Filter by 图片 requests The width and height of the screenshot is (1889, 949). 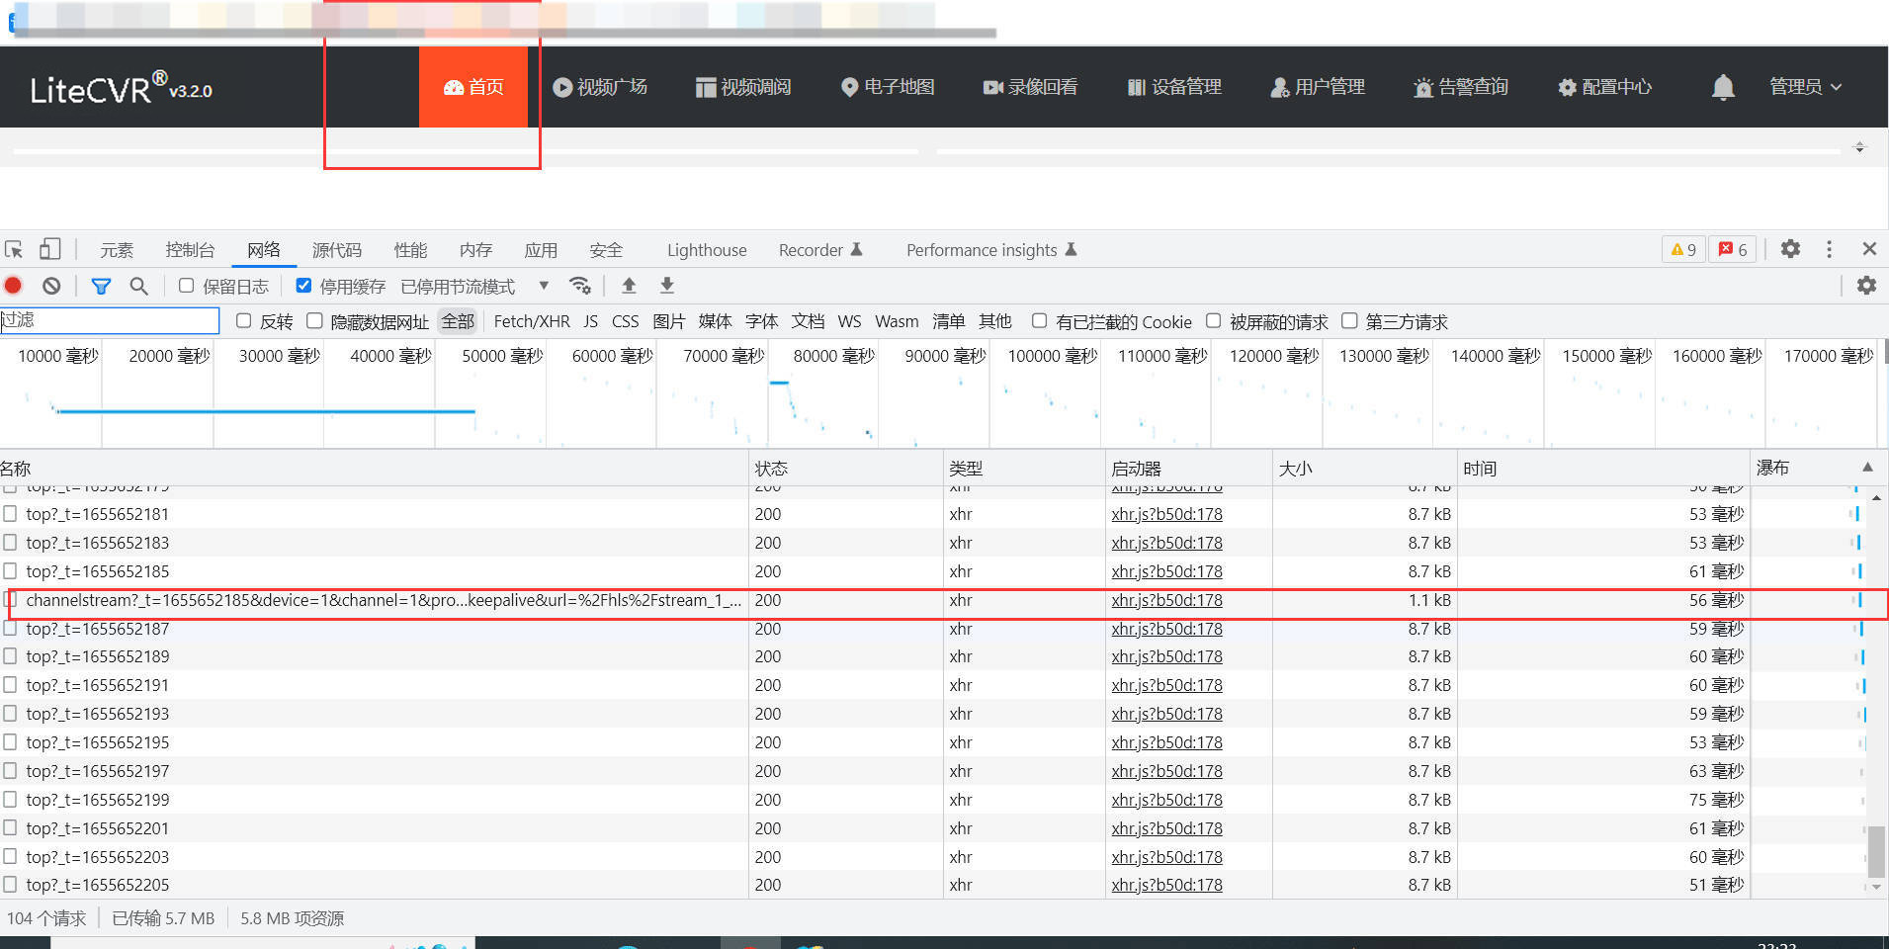click(669, 321)
